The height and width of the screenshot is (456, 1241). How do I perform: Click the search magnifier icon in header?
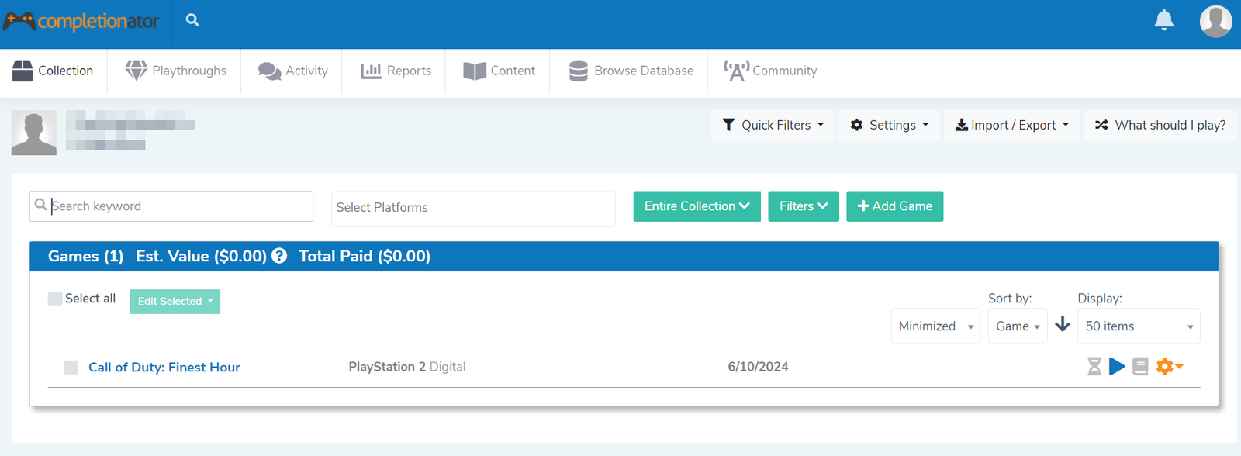tap(192, 20)
